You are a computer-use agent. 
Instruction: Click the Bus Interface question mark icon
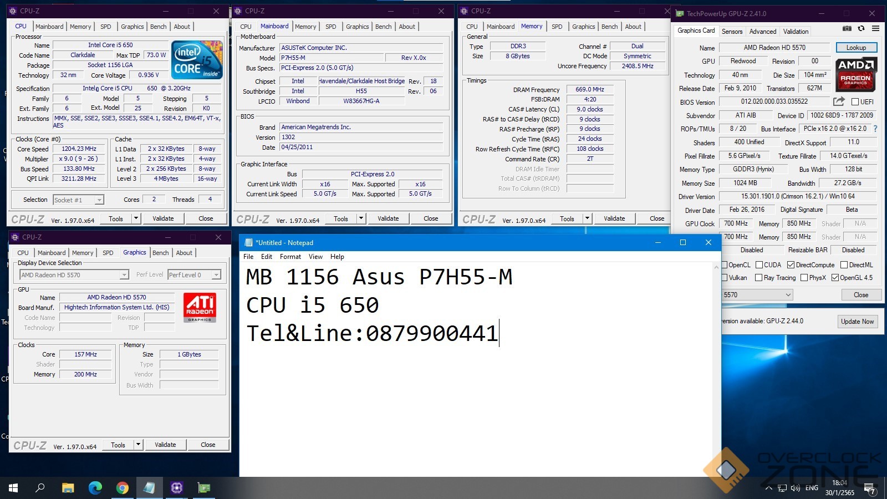[x=875, y=129]
